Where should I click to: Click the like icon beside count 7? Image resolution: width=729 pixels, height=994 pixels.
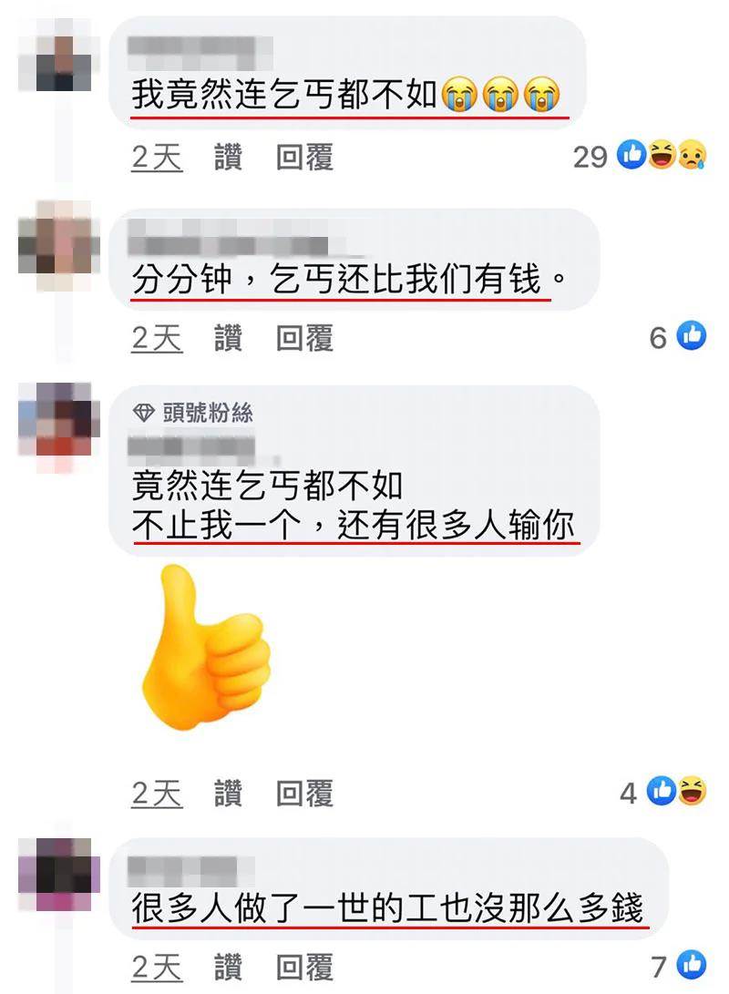692,965
